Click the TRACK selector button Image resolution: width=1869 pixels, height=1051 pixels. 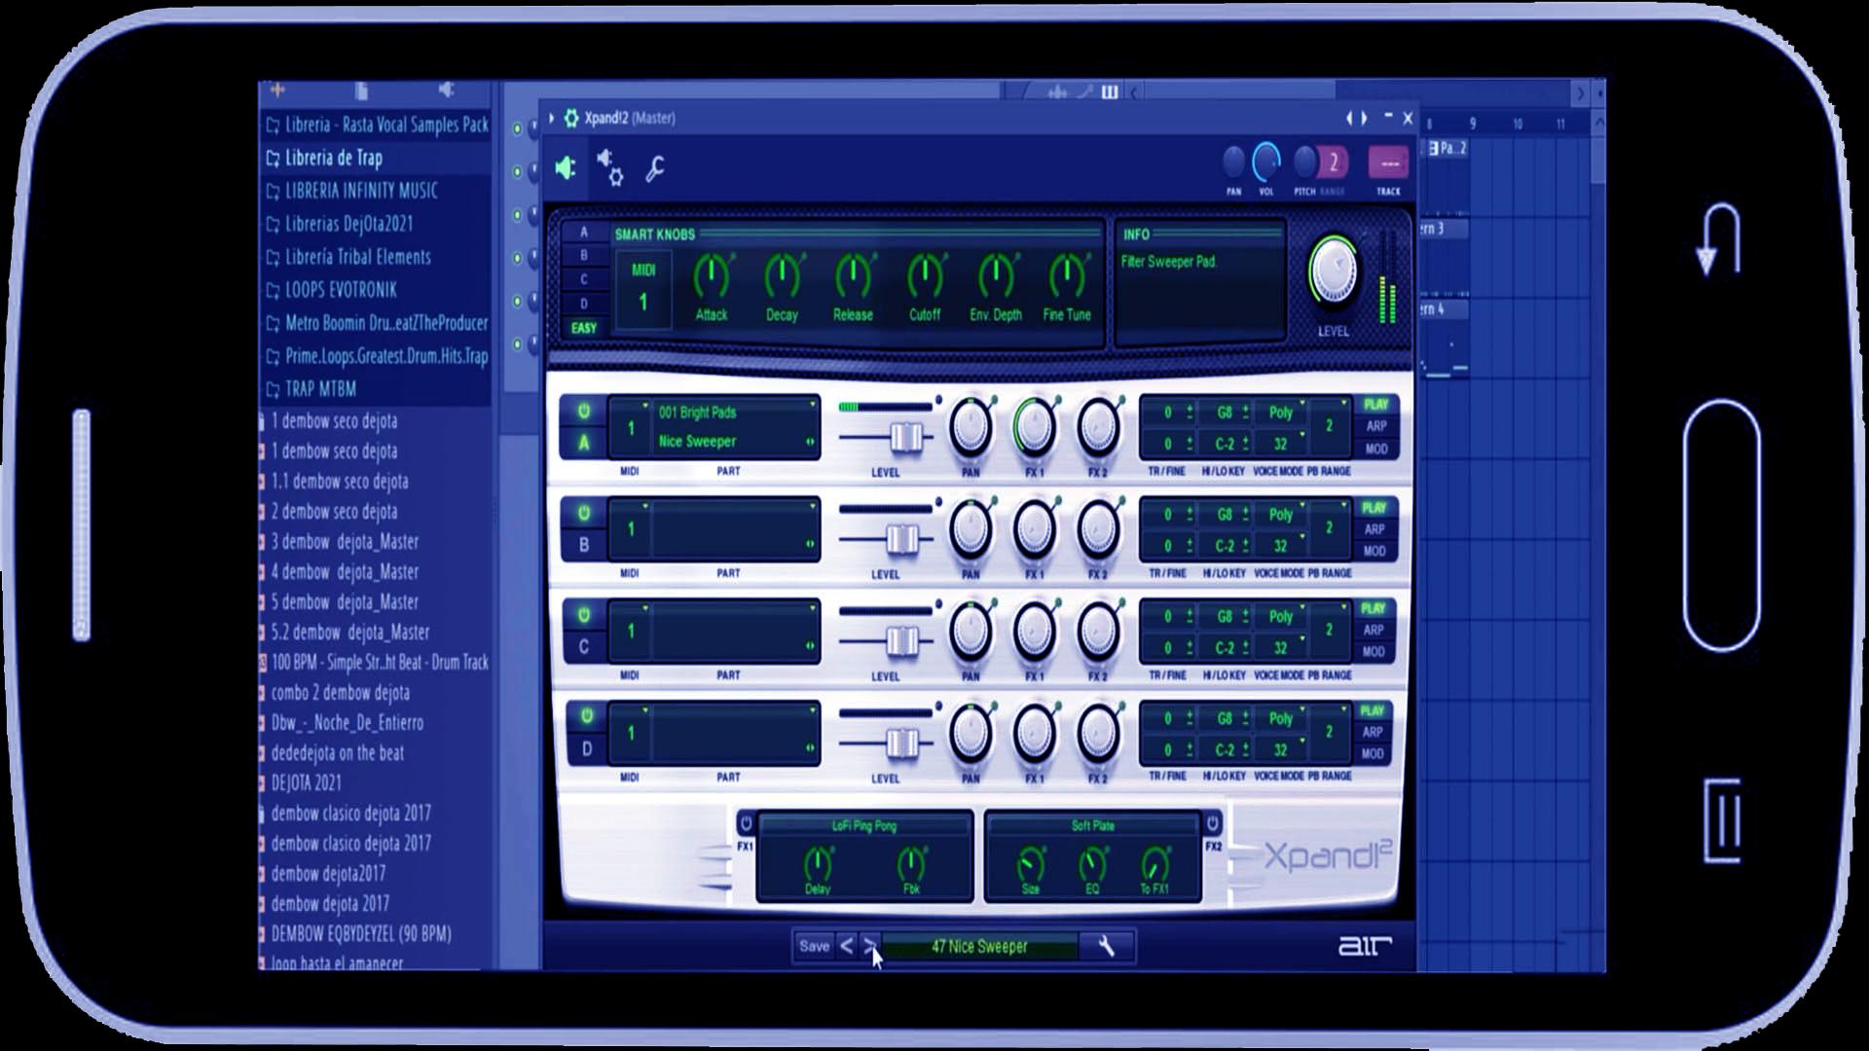[x=1388, y=163]
